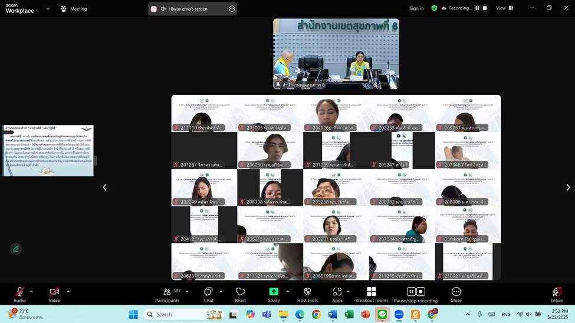Click the Sign in link
The width and height of the screenshot is (575, 323).
coord(416,8)
